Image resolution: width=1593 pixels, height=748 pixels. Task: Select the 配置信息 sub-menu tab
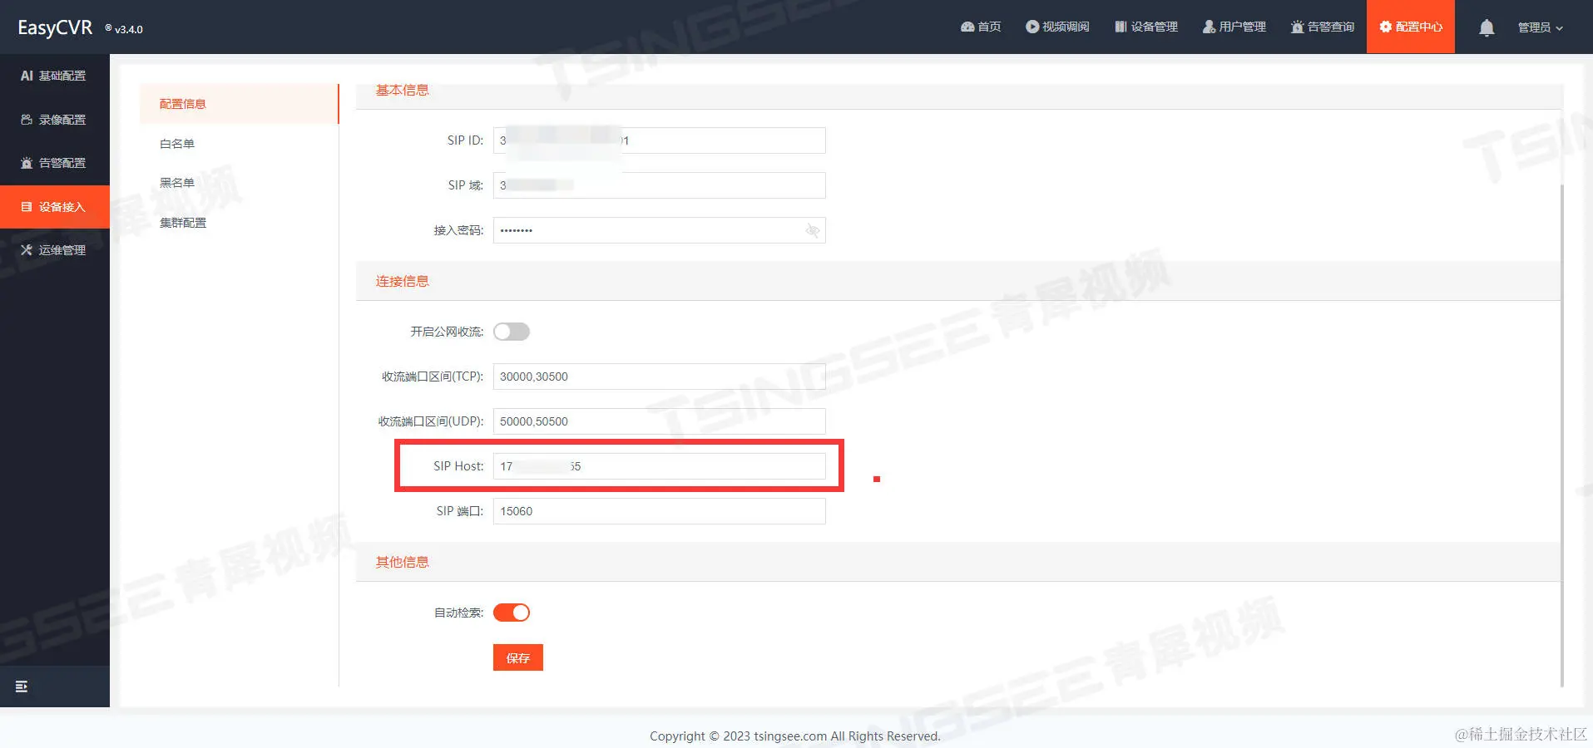click(x=239, y=104)
